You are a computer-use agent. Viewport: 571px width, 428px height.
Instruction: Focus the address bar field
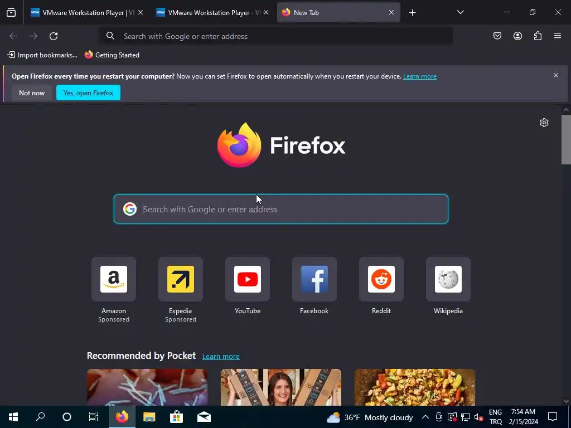click(x=276, y=36)
